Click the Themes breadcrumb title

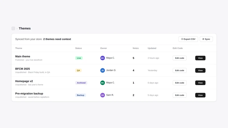[25, 28]
